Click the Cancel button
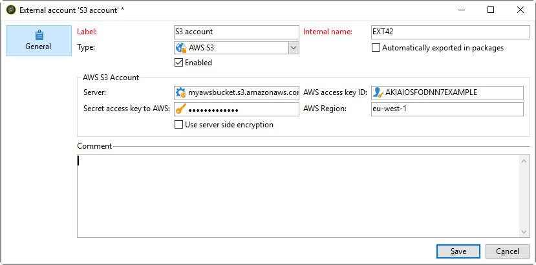This screenshot has height=265, width=536. click(508, 251)
